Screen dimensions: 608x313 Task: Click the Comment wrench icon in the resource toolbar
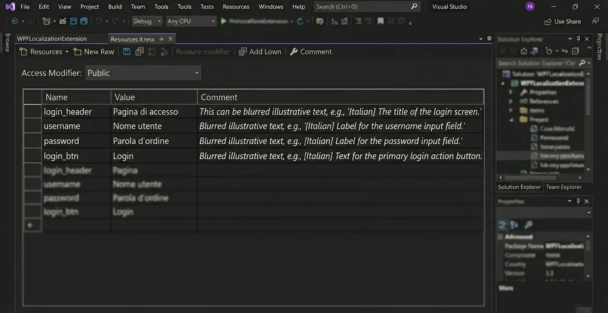[x=293, y=52]
